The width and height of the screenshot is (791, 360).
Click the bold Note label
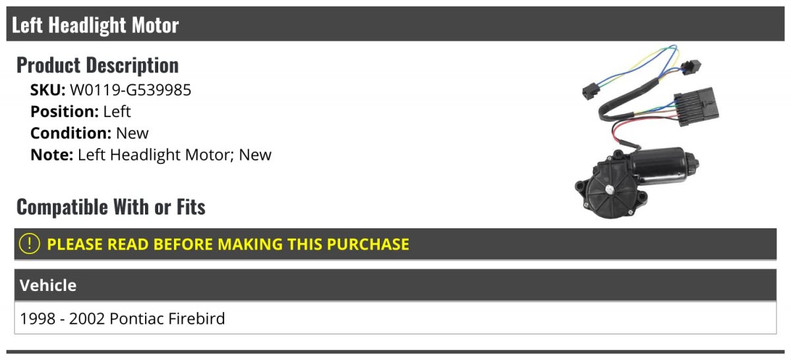tap(51, 155)
